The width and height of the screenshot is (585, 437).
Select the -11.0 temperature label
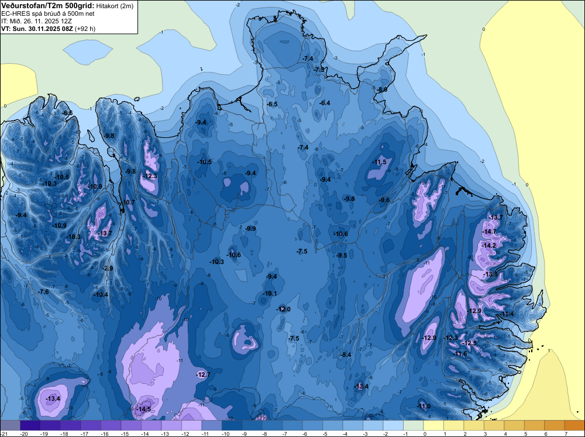tap(424, 406)
